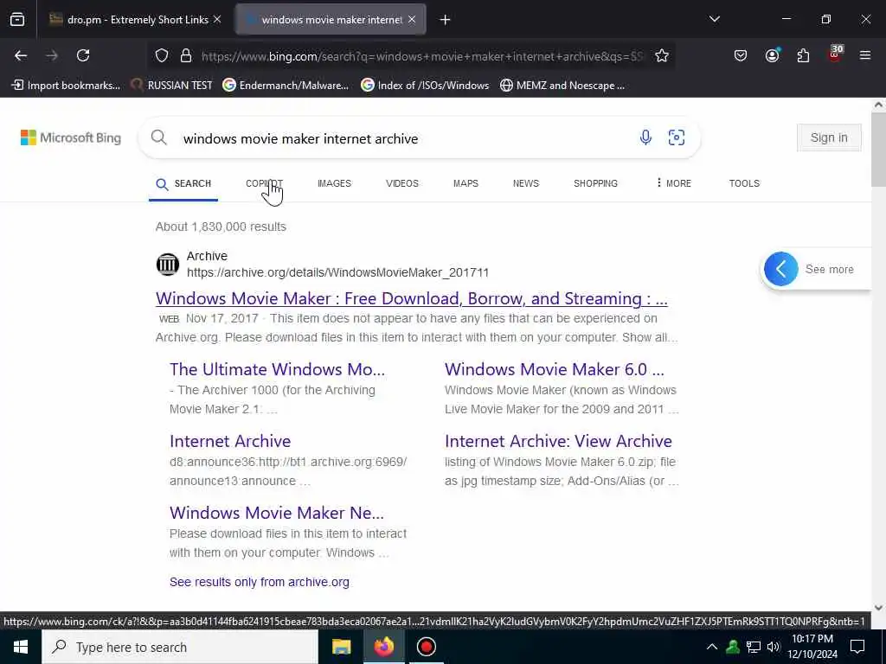The width and height of the screenshot is (886, 664).
Task: Switch to NEWS tab
Action: [525, 183]
